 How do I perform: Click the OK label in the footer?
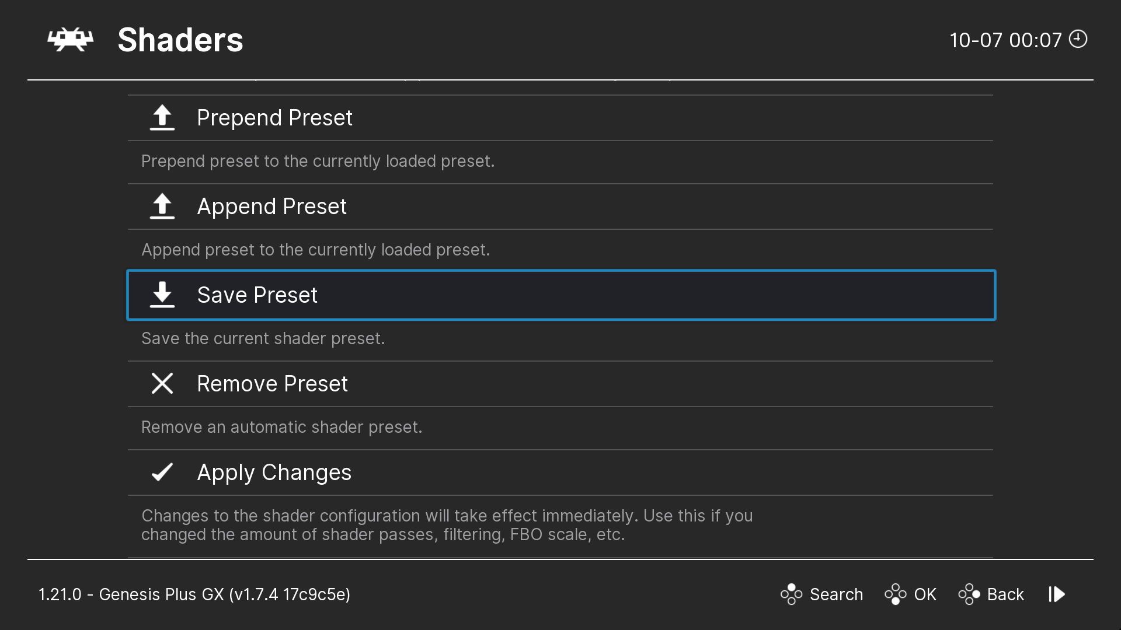tap(925, 594)
